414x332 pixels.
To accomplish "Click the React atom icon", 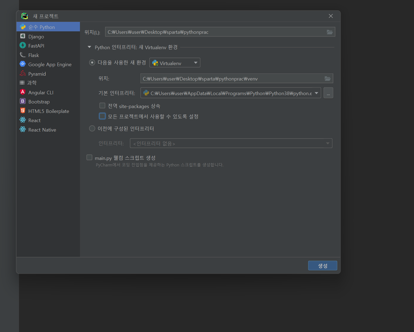I will [x=23, y=120].
